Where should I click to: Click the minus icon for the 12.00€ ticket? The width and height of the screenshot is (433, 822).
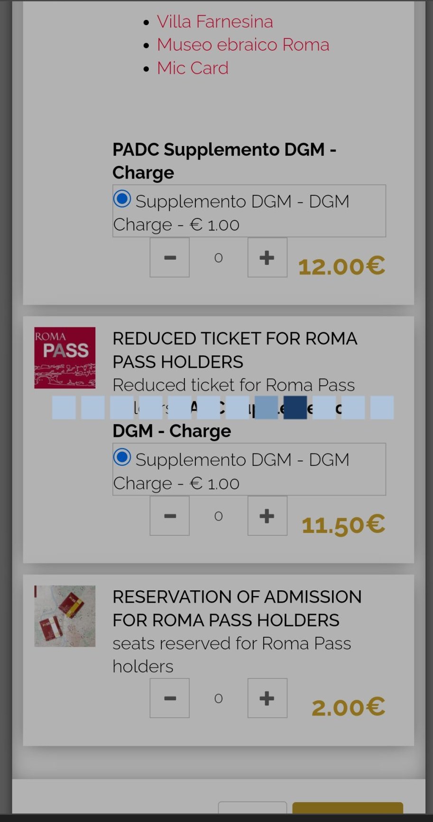pyautogui.click(x=170, y=257)
